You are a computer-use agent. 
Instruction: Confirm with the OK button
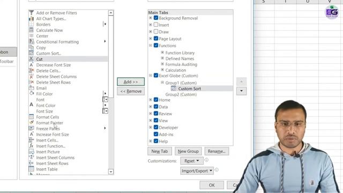212,185
